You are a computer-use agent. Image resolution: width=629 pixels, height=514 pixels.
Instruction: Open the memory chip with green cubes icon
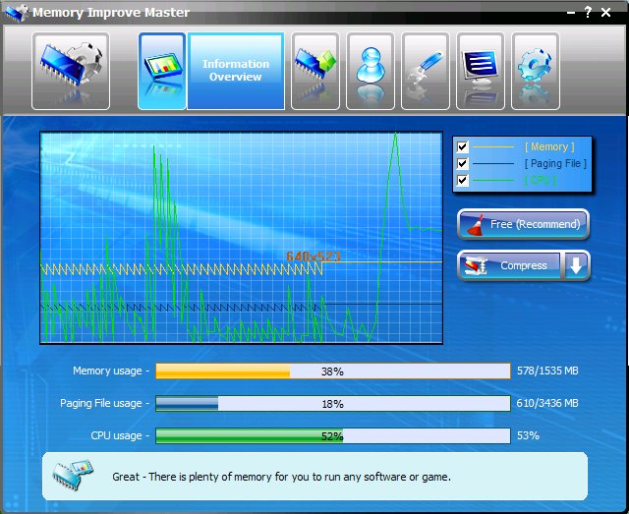tap(315, 71)
